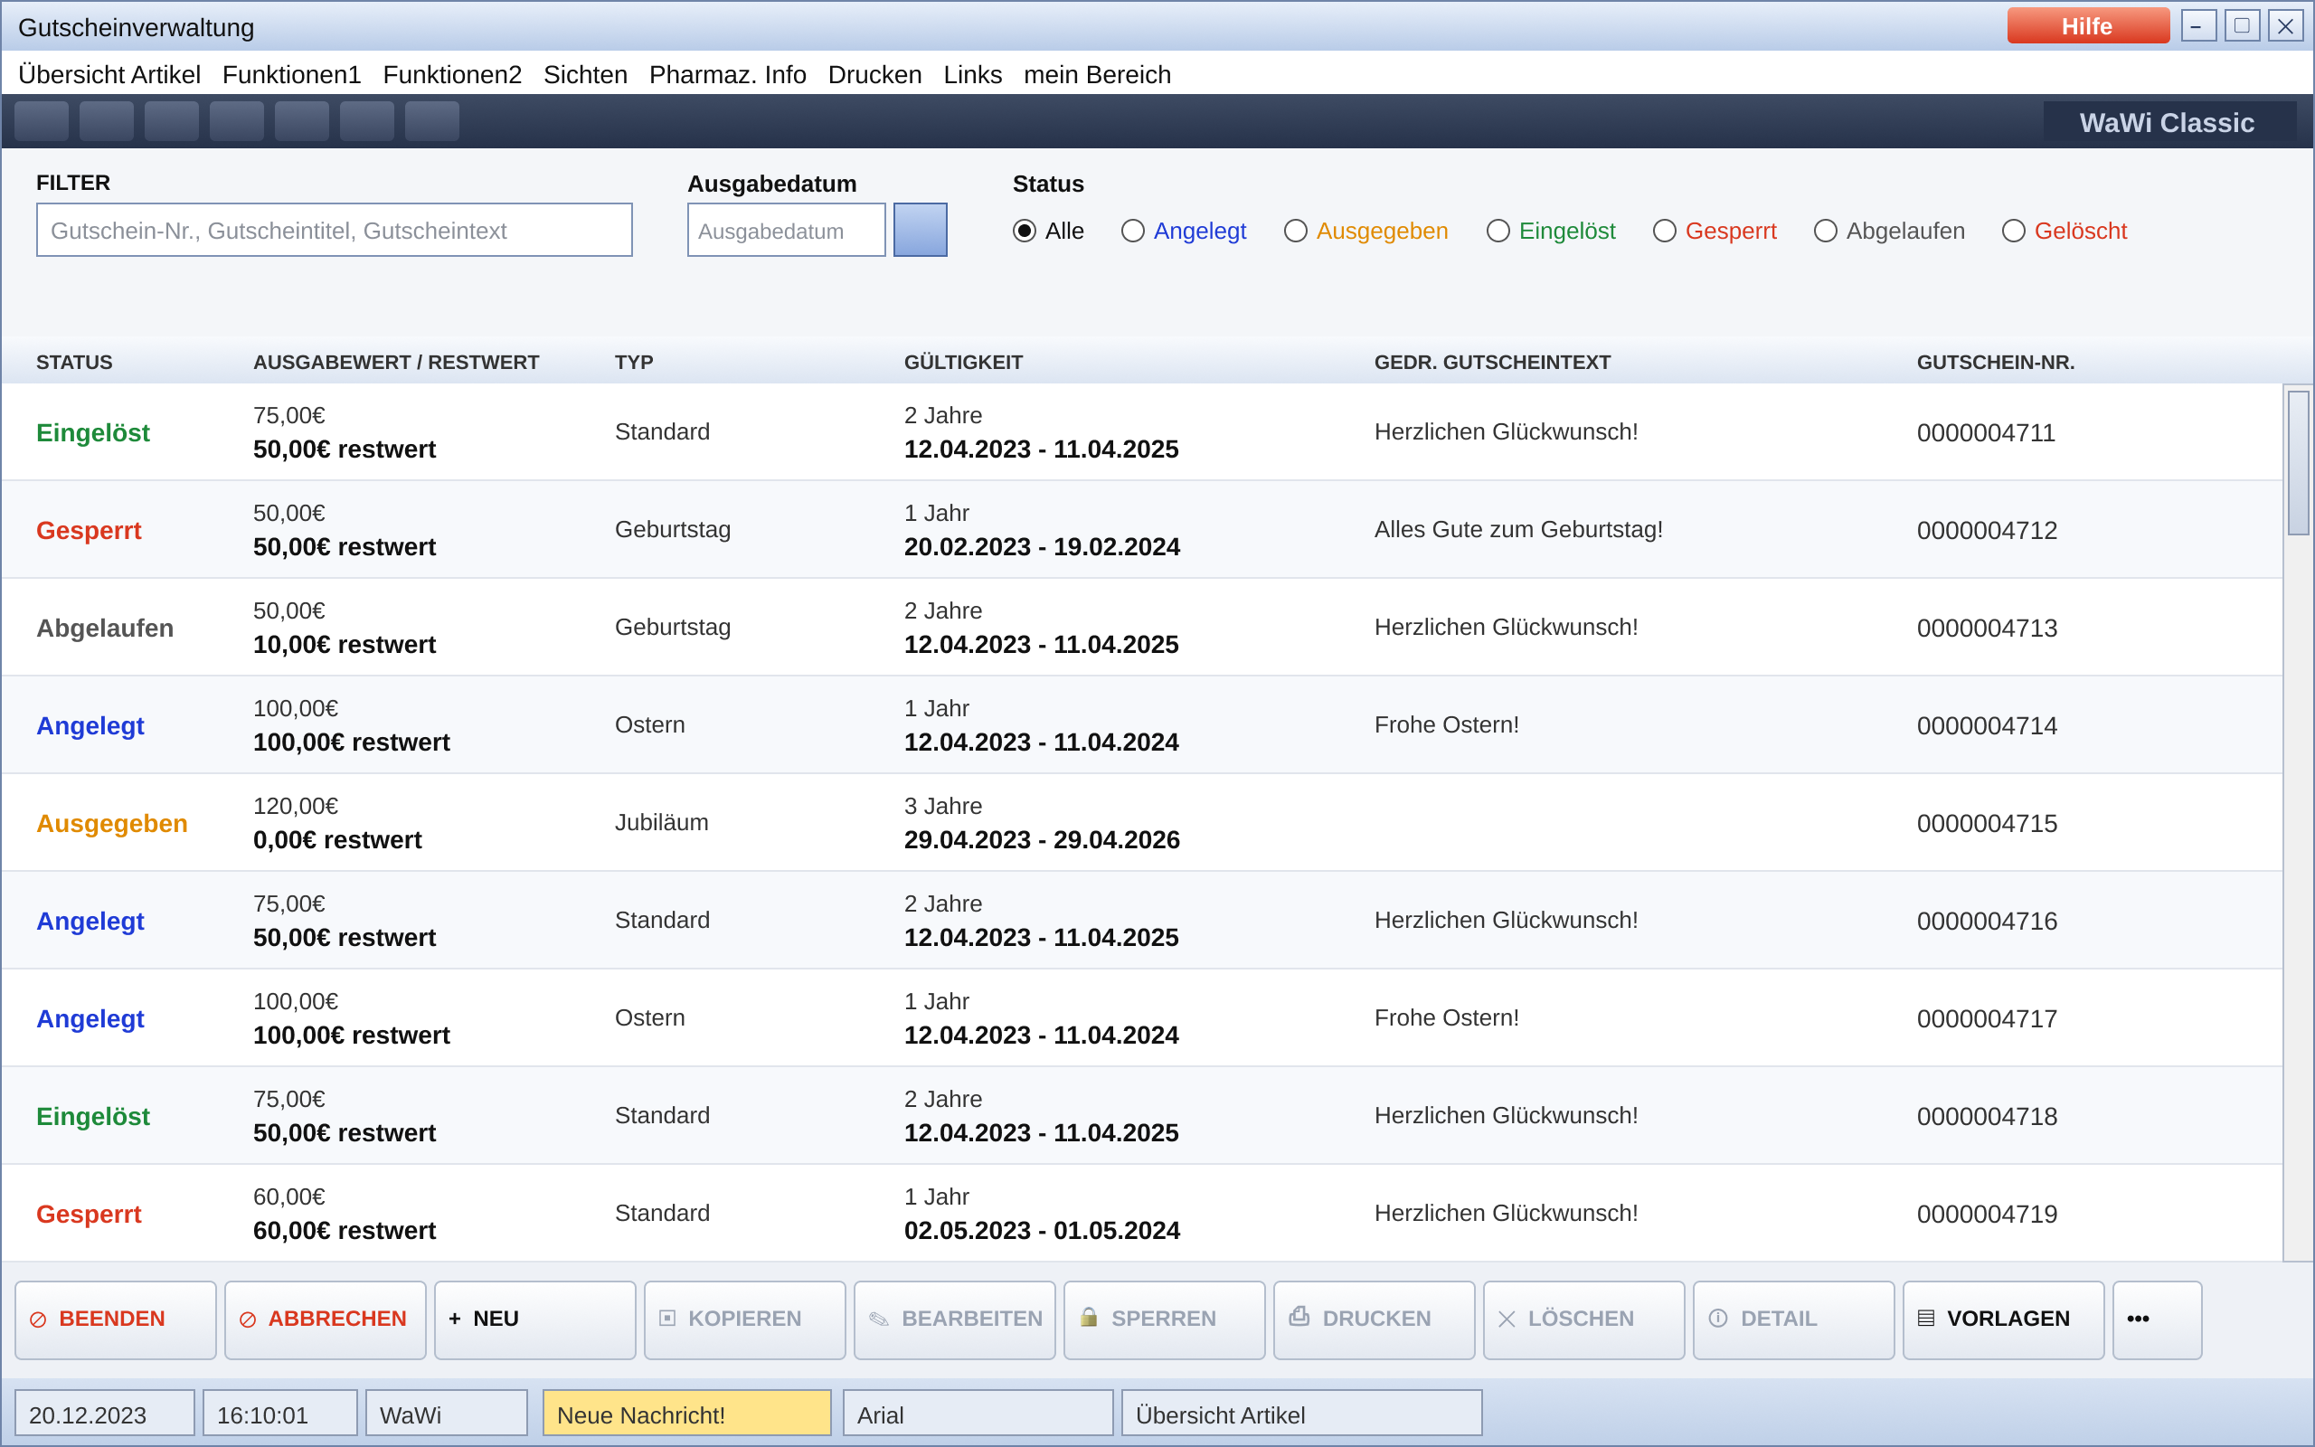This screenshot has width=2315, height=1447.
Task: Select voucher number 0000004715
Action: 1987,823
